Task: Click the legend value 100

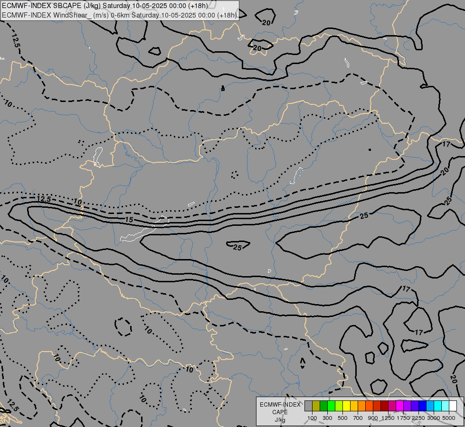Action: (312, 418)
